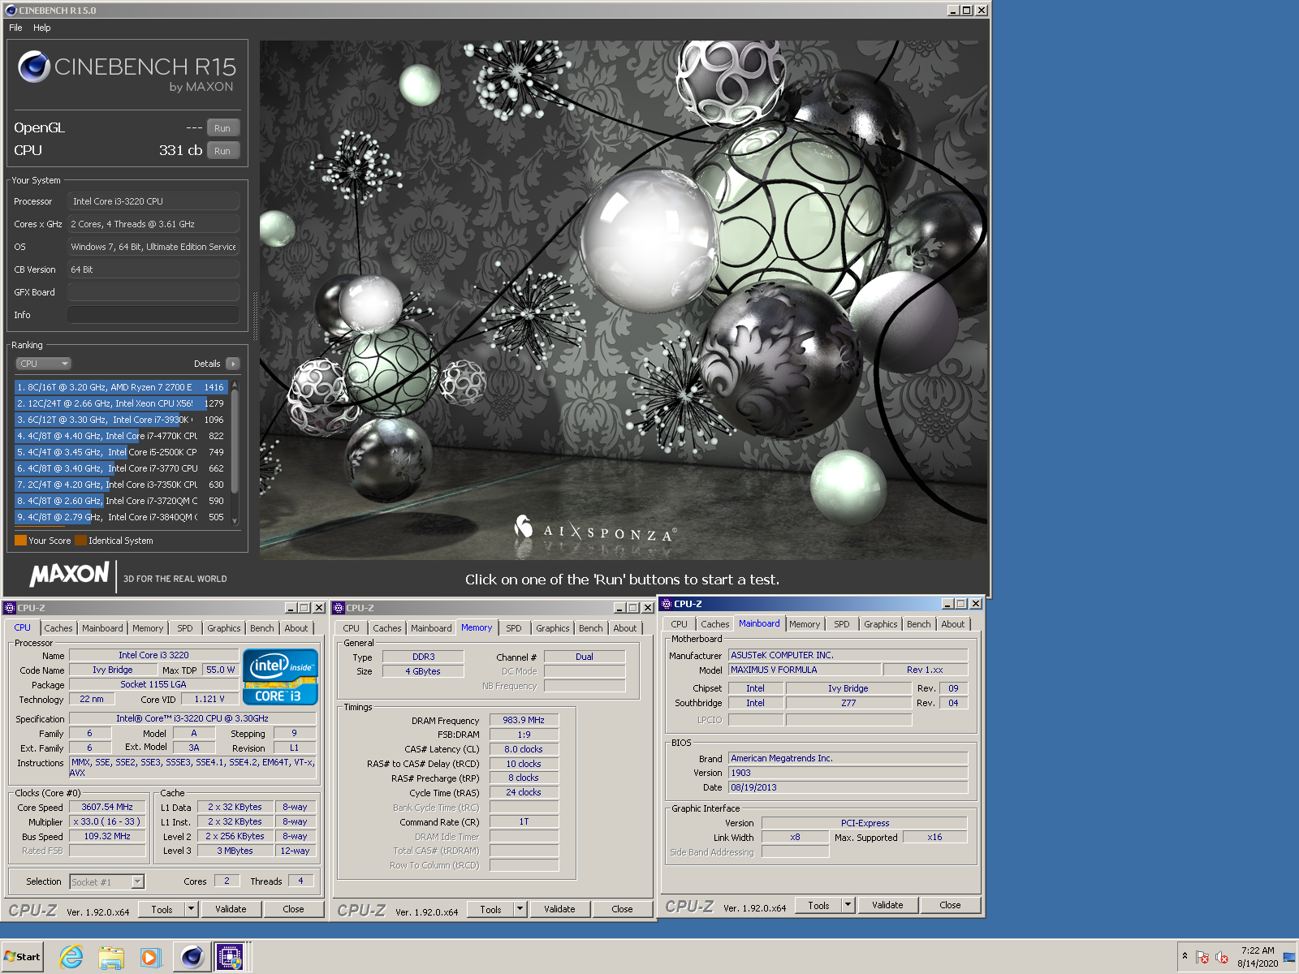Click Close in the Memory tab CPU-Z window

622,909
